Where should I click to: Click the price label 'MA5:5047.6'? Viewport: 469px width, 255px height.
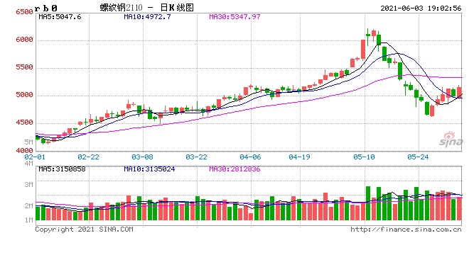coord(60,17)
